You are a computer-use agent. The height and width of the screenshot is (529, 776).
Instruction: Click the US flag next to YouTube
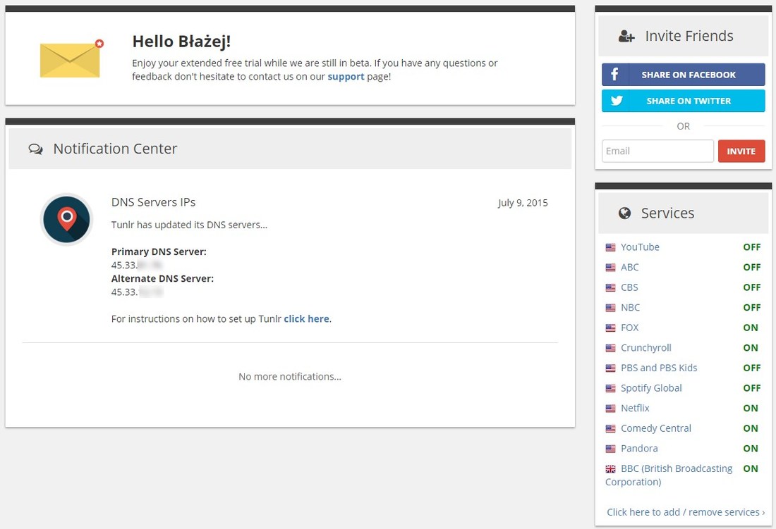point(611,247)
